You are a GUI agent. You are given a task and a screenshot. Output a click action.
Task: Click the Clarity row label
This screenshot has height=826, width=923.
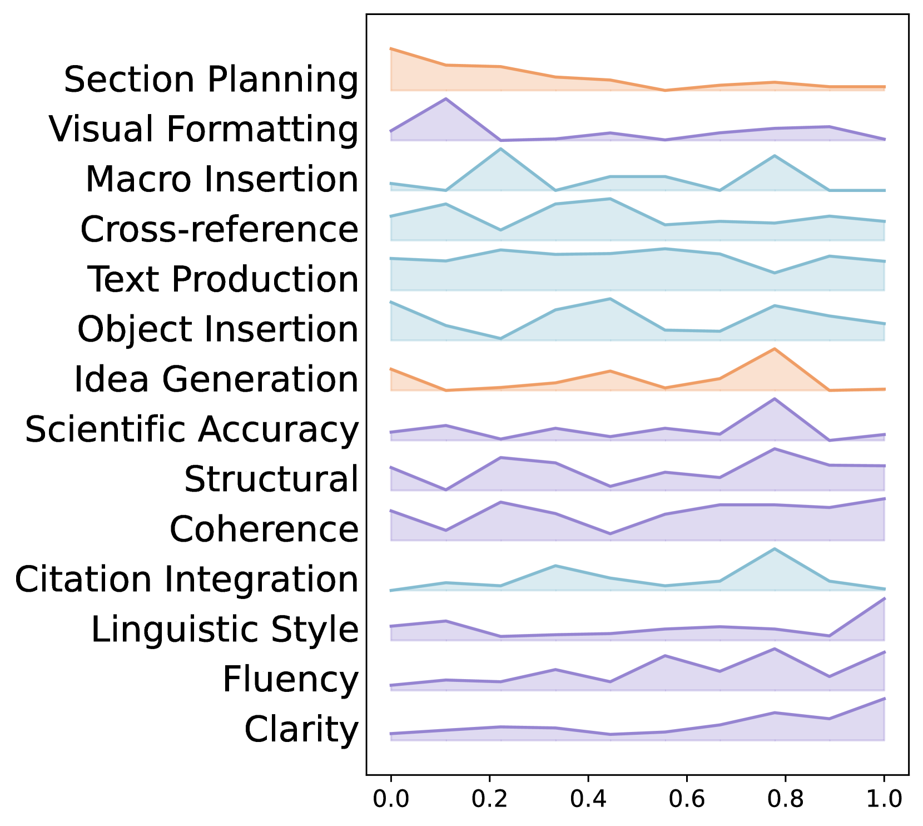pos(301,729)
